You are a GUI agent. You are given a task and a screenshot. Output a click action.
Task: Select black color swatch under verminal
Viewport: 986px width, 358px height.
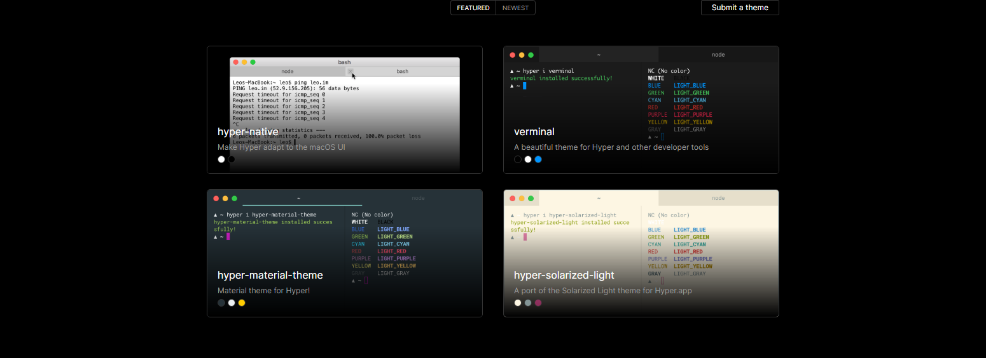click(x=518, y=159)
